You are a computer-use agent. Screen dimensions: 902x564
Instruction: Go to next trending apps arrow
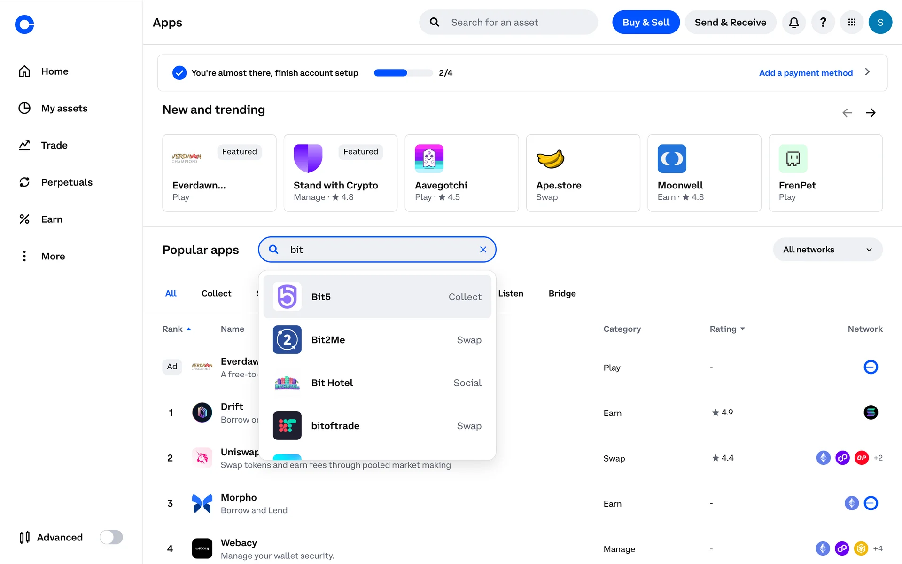[x=871, y=113]
